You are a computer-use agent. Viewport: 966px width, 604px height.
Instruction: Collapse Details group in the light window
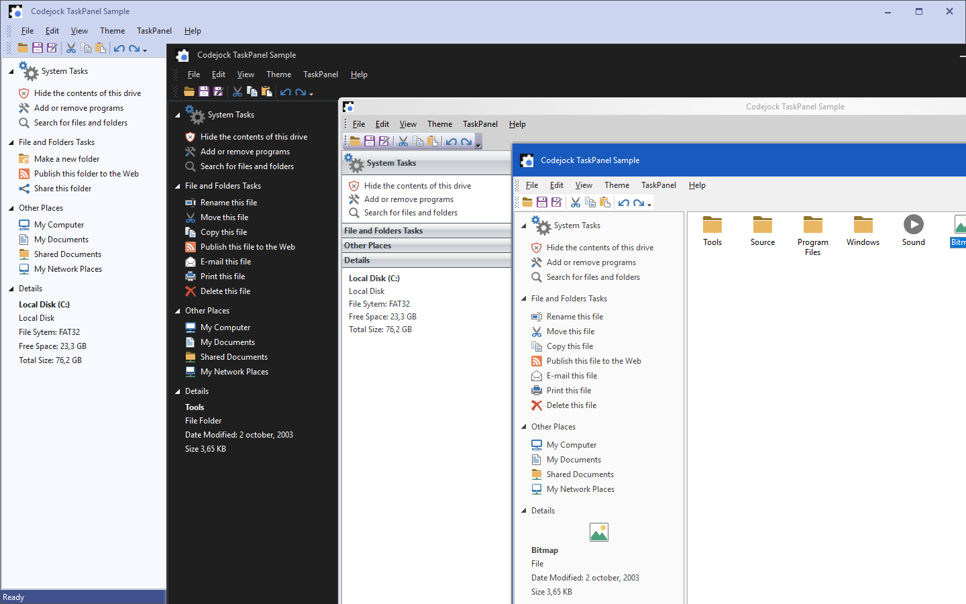coord(11,289)
